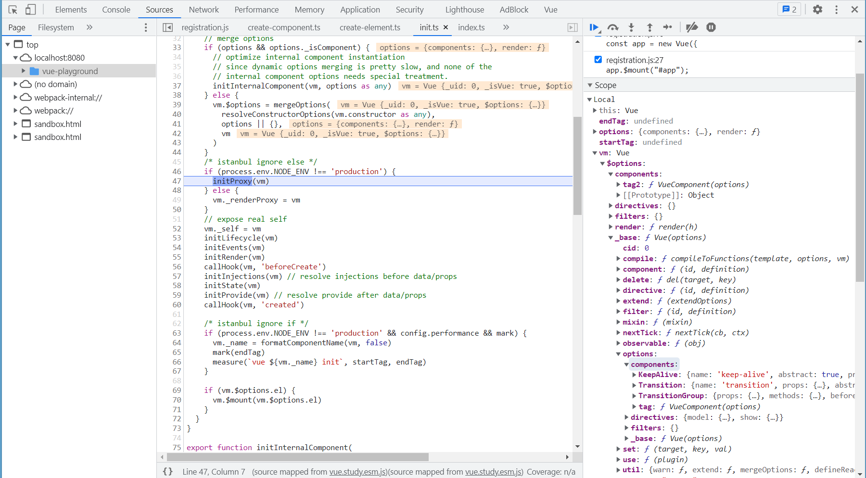The image size is (866, 478).
Task: Expand the vue-playground folder
Action: 23,71
